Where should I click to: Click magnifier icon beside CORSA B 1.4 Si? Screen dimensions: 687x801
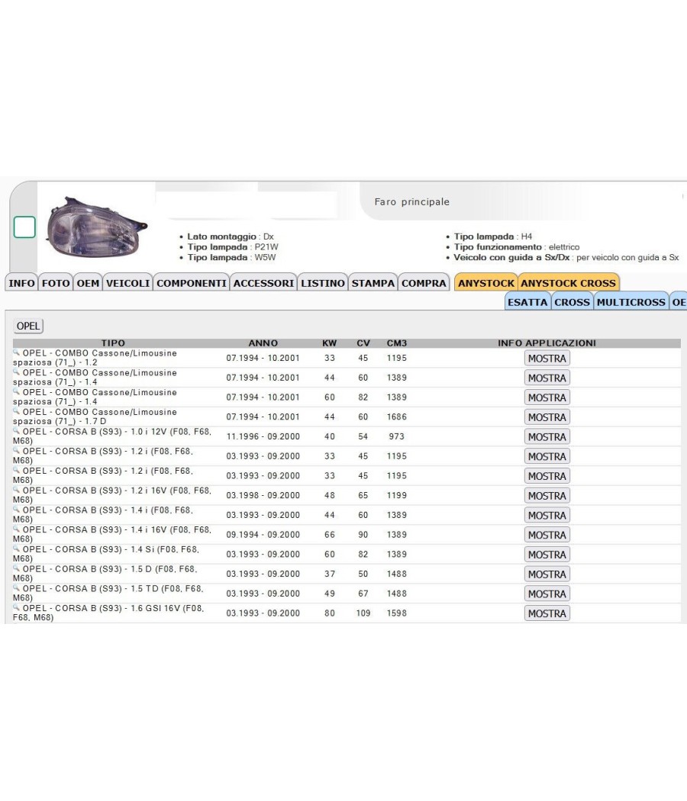16,548
